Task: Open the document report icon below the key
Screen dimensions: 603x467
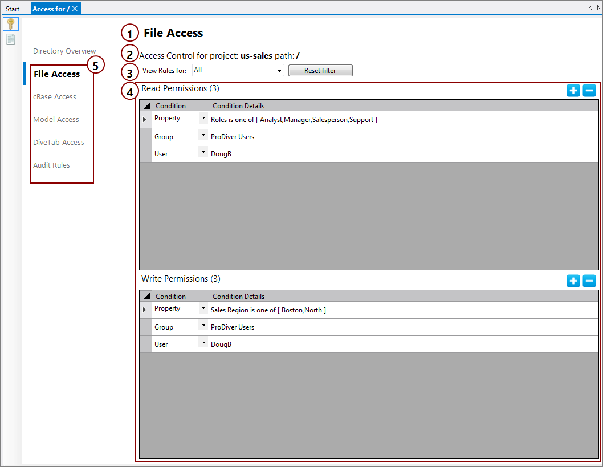Action: tap(11, 39)
